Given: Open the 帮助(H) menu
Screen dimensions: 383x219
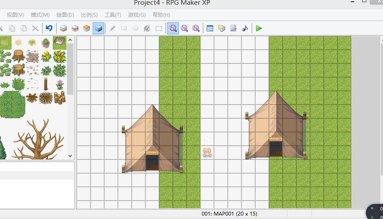Looking at the screenshot, I should coord(161,15).
